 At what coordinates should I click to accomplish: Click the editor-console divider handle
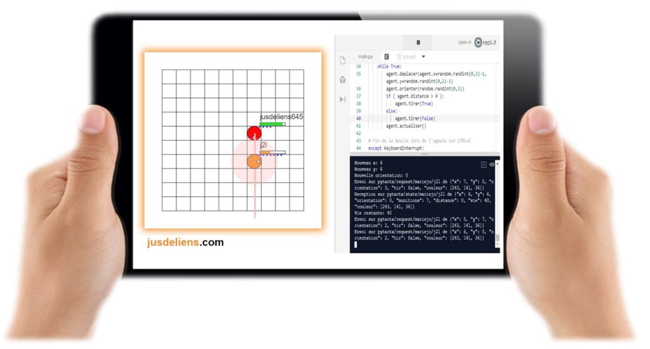425,154
